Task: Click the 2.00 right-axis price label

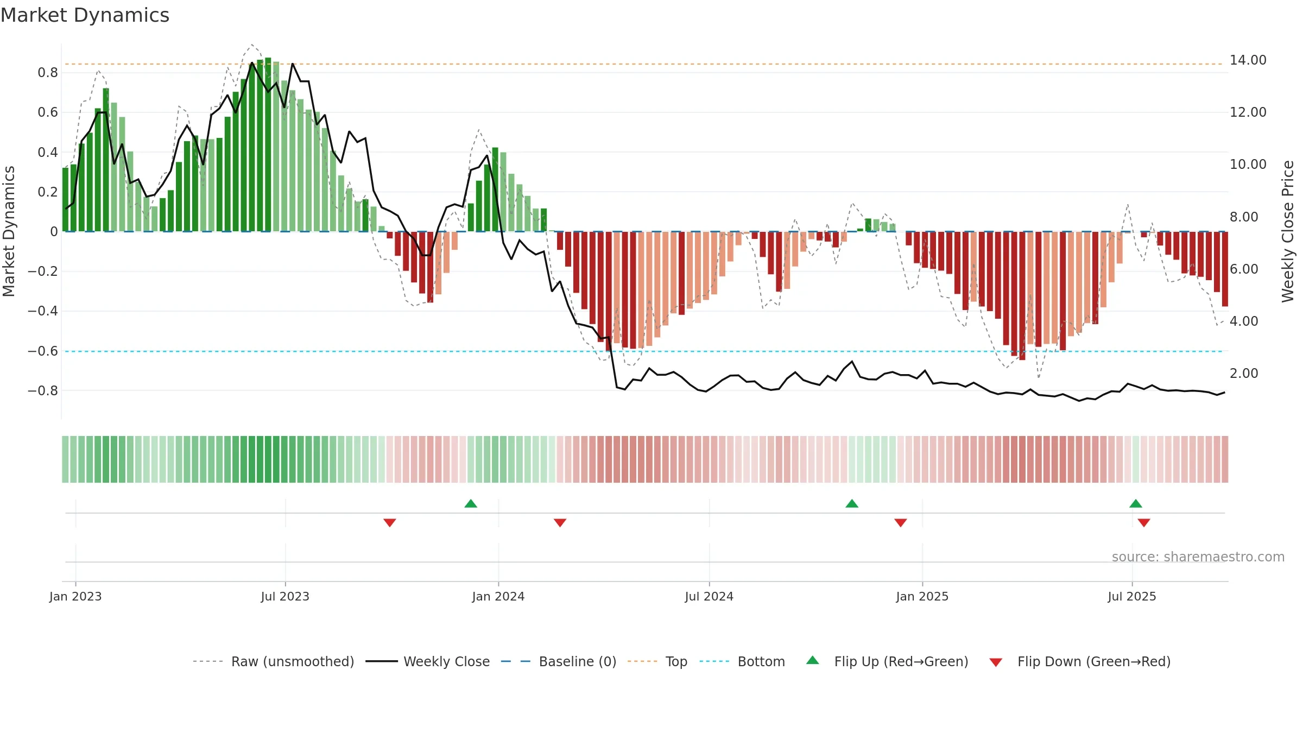Action: (x=1244, y=373)
